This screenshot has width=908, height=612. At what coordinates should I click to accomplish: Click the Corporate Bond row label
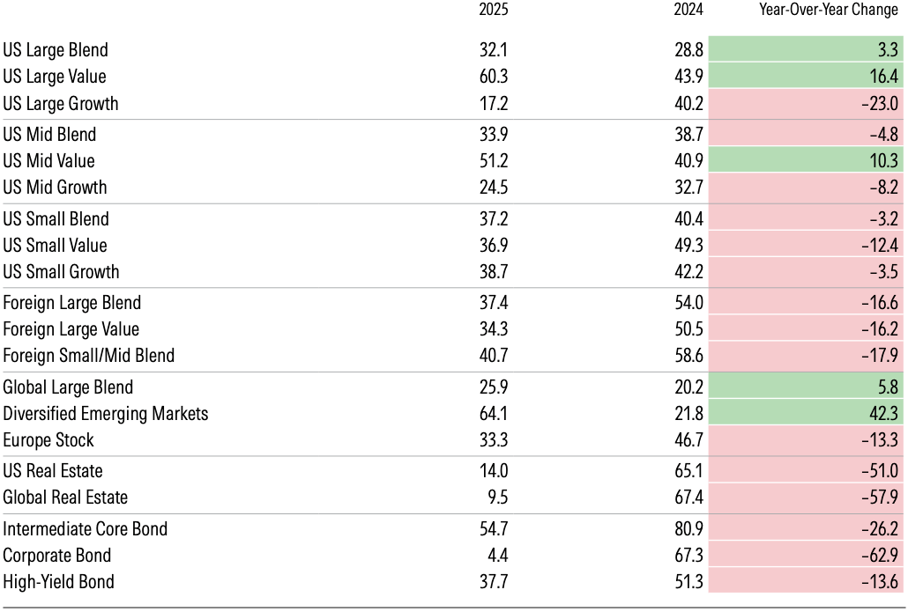click(56, 556)
